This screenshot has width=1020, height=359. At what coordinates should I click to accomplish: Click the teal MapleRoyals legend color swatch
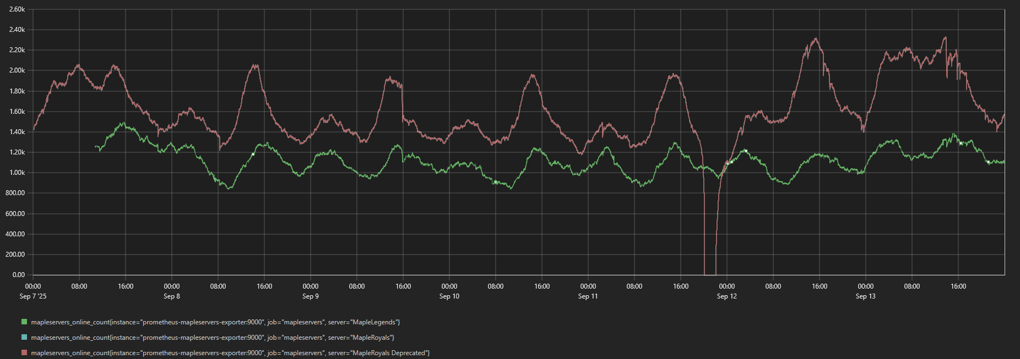click(24, 337)
